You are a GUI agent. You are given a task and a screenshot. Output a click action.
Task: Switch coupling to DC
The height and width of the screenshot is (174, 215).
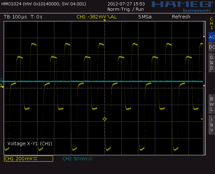click(212, 47)
